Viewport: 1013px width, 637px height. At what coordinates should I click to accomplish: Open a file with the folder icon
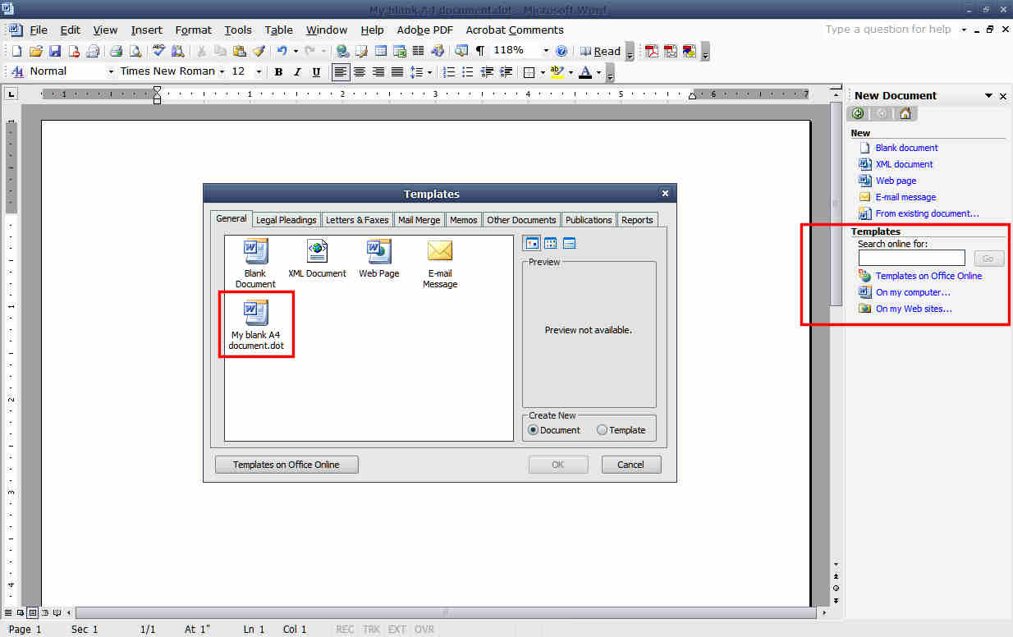click(x=36, y=51)
